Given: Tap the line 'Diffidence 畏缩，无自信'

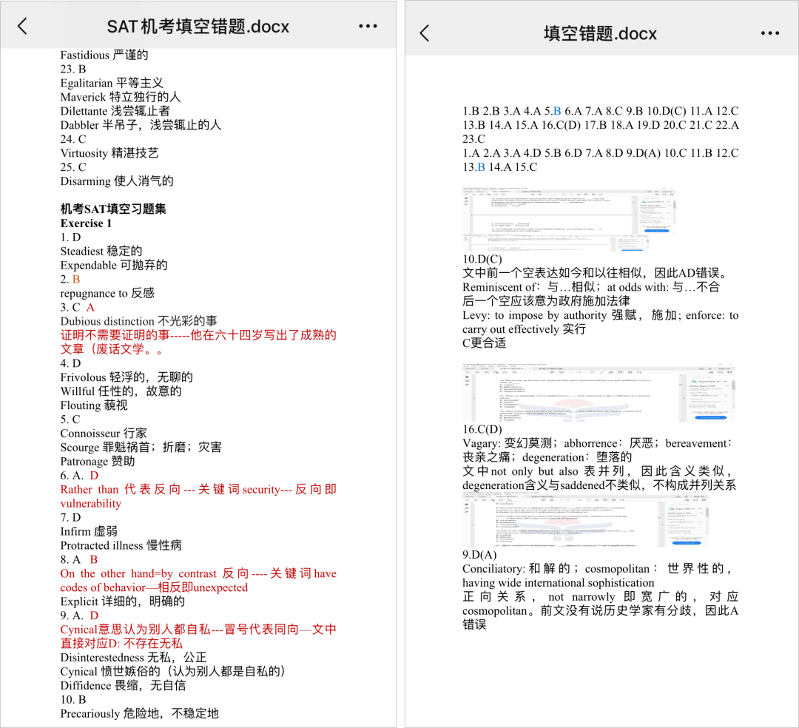Looking at the screenshot, I should tap(123, 685).
